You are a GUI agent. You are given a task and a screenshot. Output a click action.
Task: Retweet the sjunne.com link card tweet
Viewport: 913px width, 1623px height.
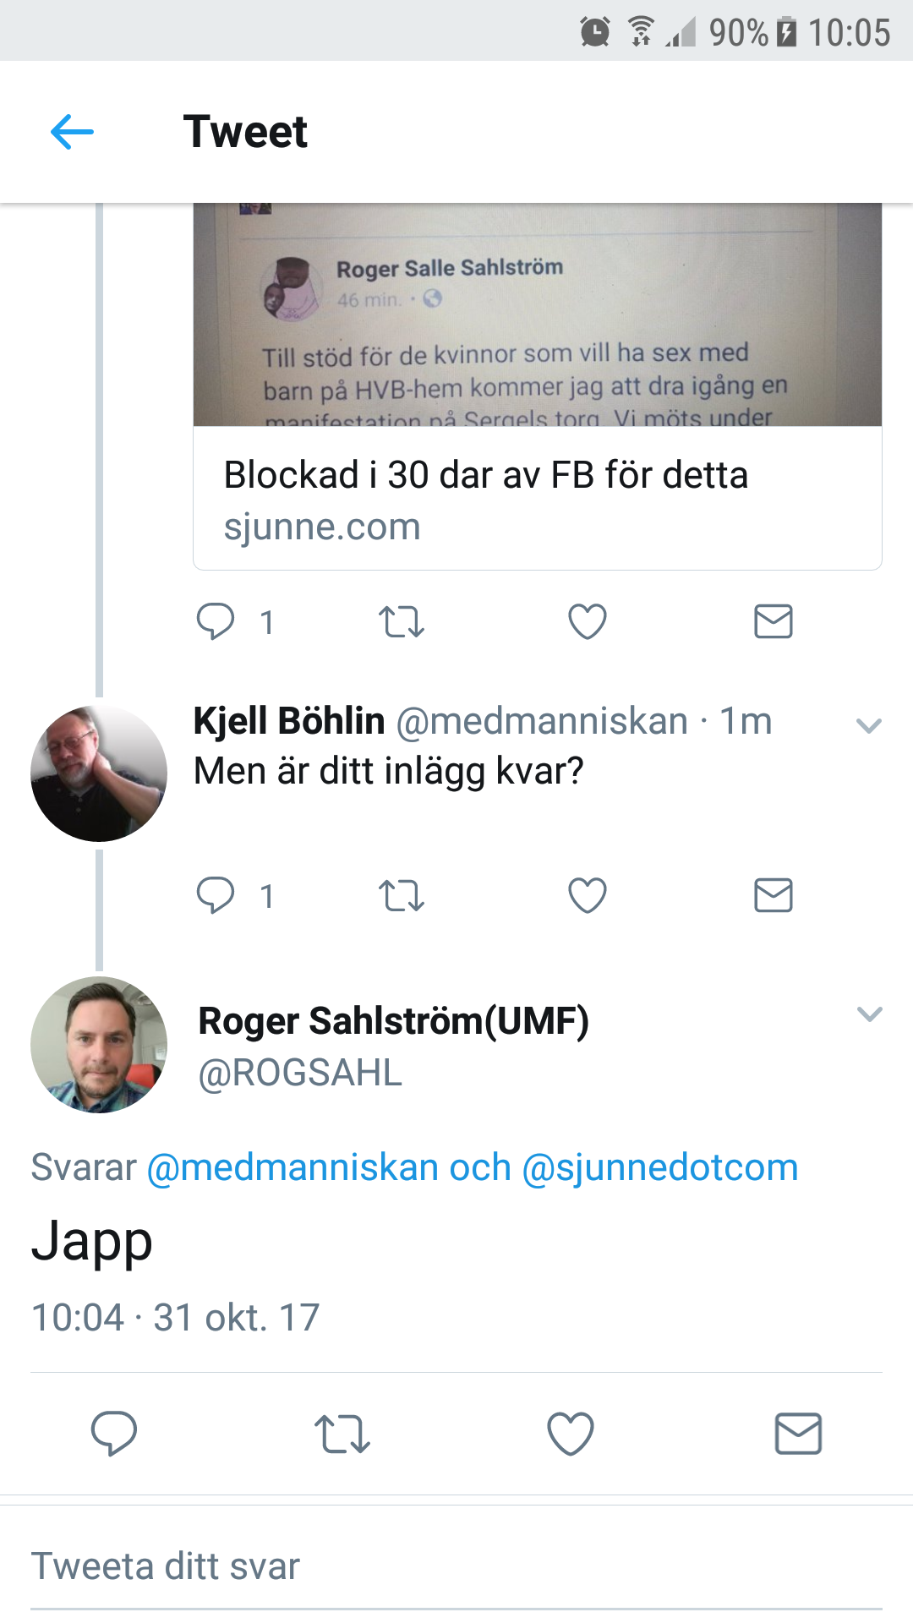(402, 622)
